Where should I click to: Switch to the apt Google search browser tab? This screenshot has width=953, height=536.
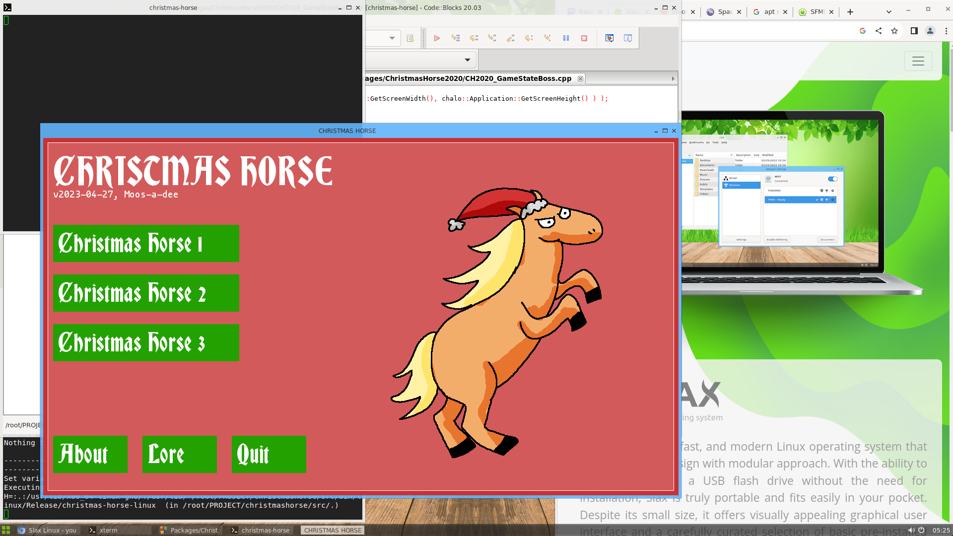pos(770,12)
